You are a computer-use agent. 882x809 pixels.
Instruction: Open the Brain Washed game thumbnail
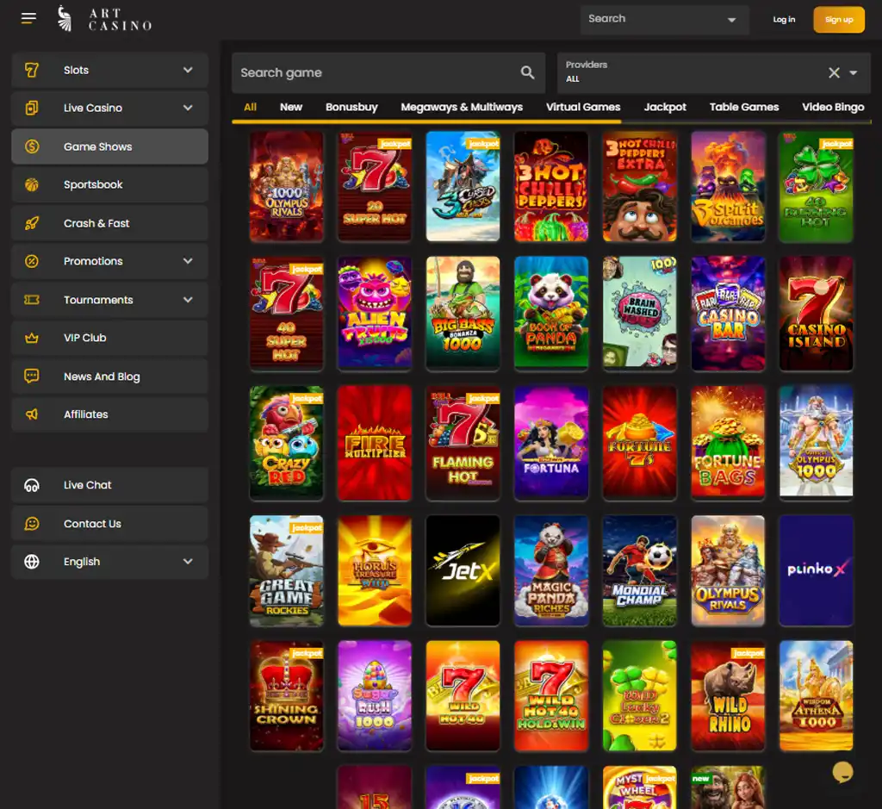coord(640,313)
